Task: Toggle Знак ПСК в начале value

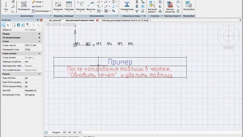Action: tap(33, 82)
